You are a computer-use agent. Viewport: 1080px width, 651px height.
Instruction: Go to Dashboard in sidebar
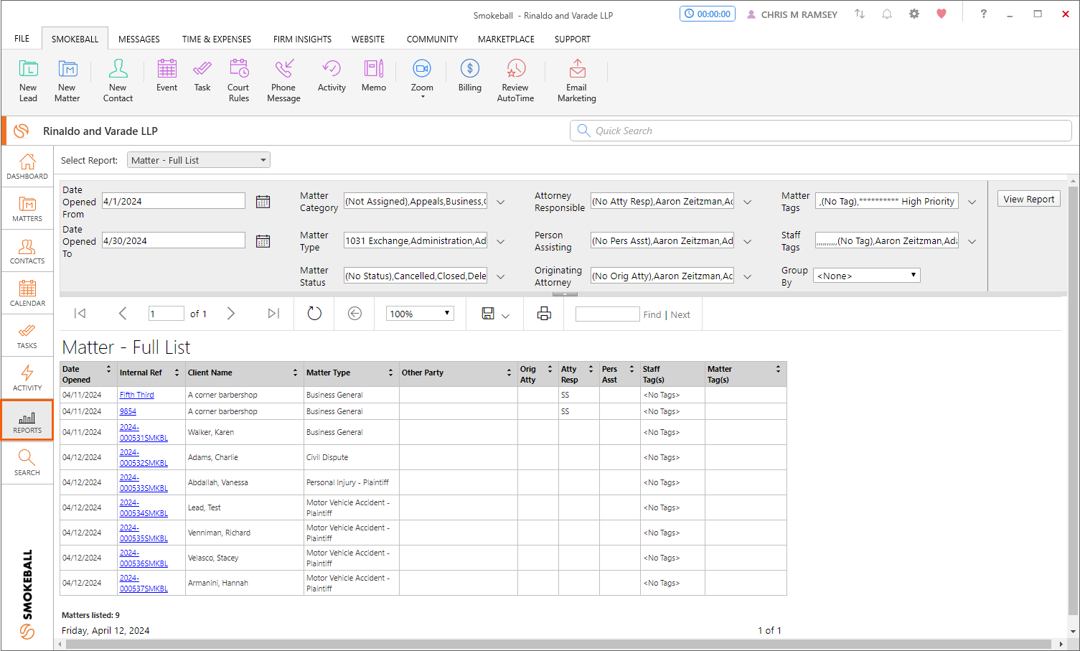27,167
